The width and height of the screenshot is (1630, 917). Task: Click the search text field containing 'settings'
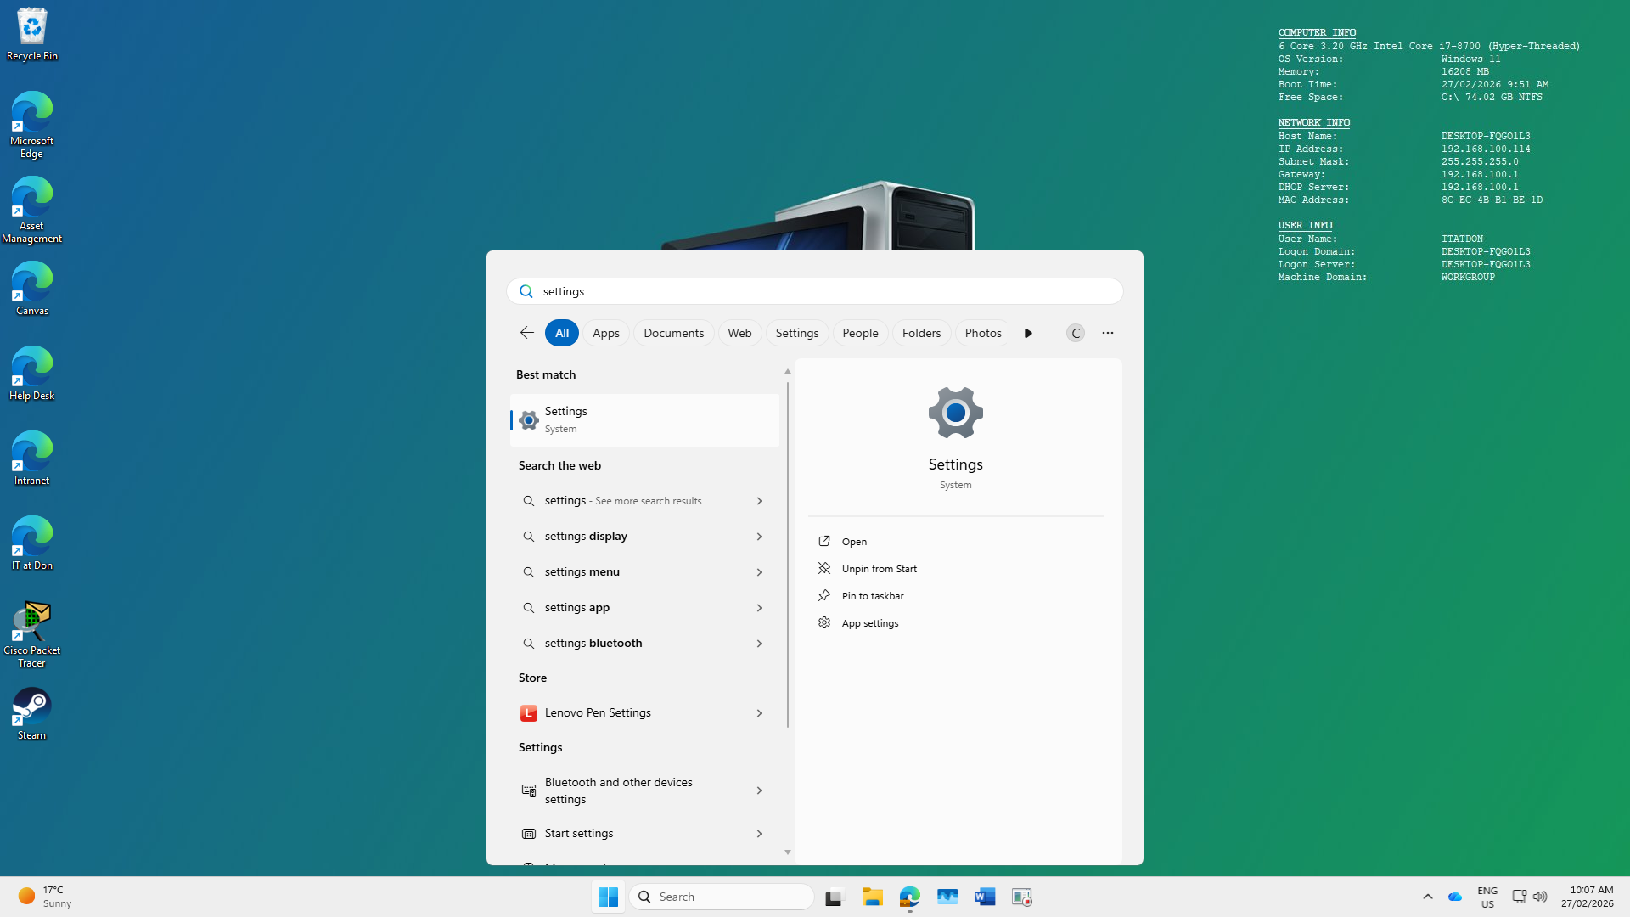point(815,291)
